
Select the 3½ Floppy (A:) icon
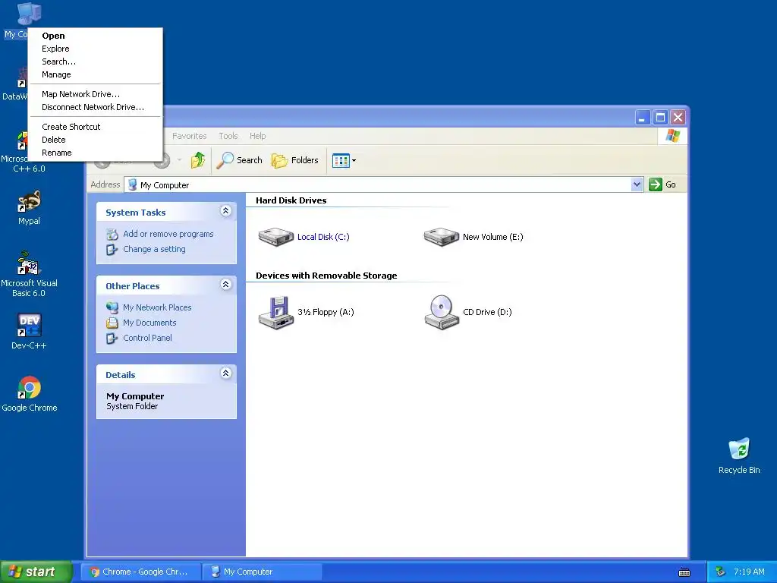pos(276,312)
